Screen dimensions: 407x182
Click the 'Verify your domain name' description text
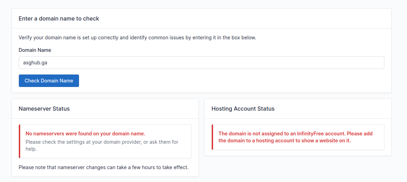click(137, 38)
